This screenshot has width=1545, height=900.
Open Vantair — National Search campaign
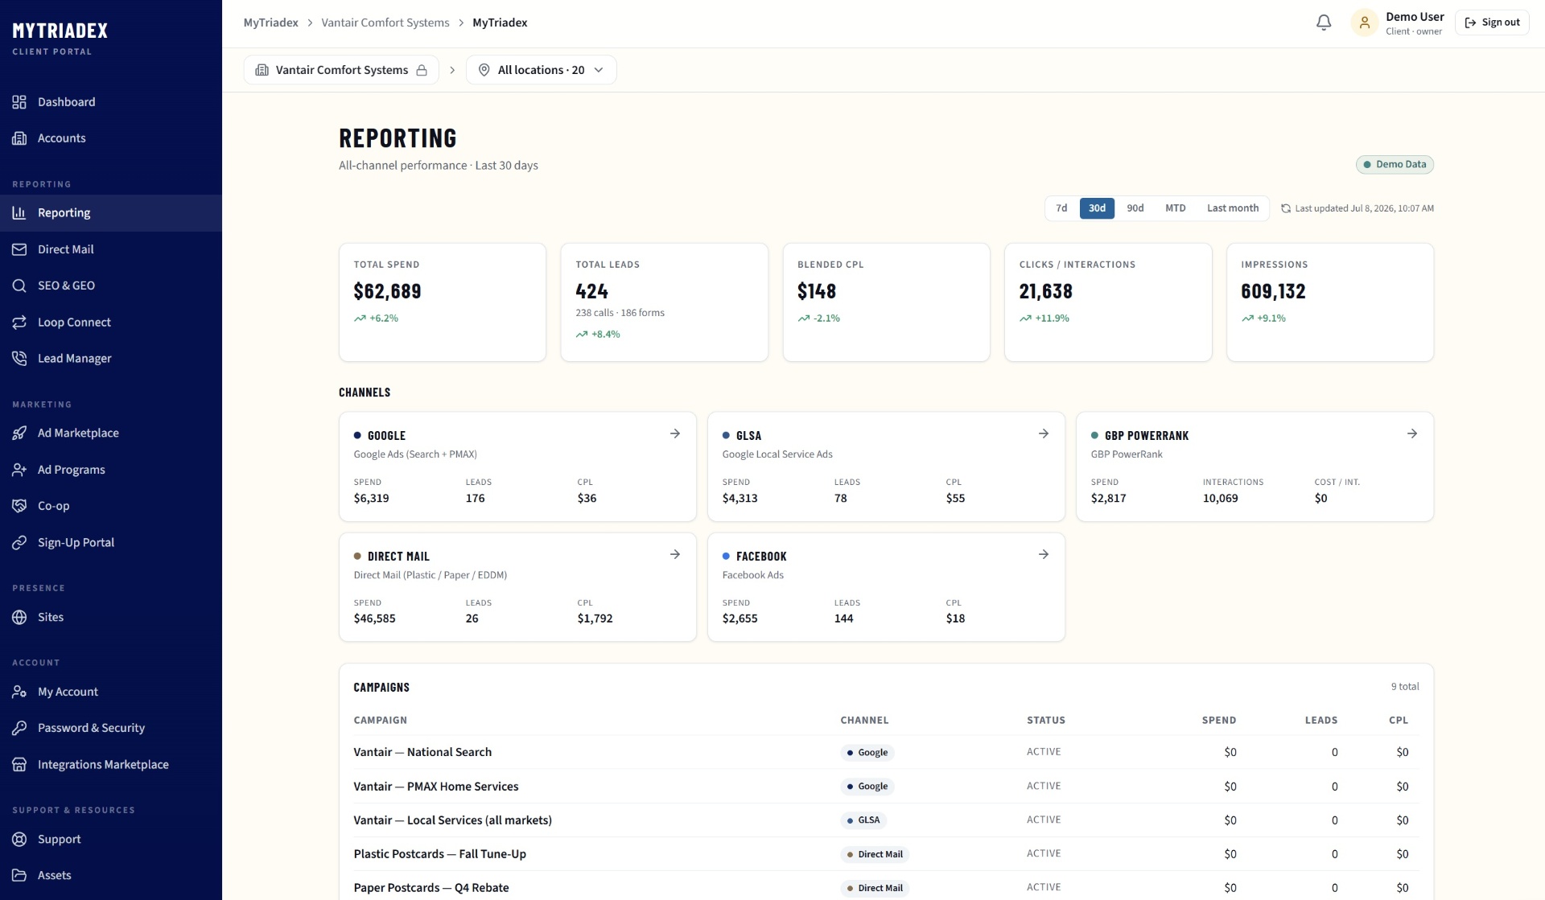pos(422,752)
